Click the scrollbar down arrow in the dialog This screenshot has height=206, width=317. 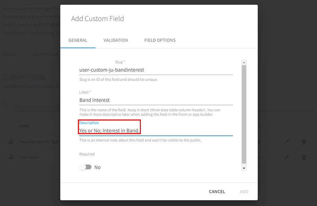(244, 168)
